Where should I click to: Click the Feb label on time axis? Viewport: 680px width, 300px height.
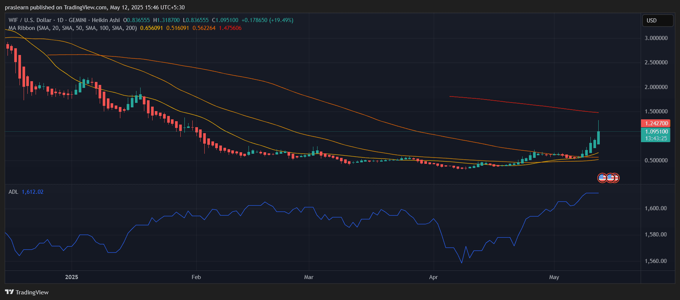(x=196, y=277)
